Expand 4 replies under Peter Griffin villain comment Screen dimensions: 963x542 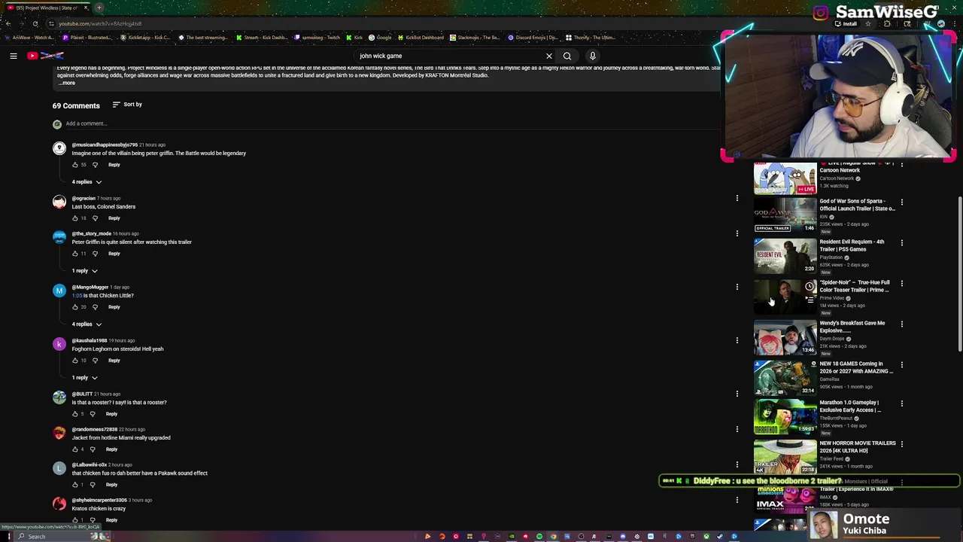click(x=87, y=182)
